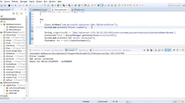The height and width of the screenshot is (104, 185).
Task: Toggle Link with Editor in Package Explorer
Action: coord(17,14)
